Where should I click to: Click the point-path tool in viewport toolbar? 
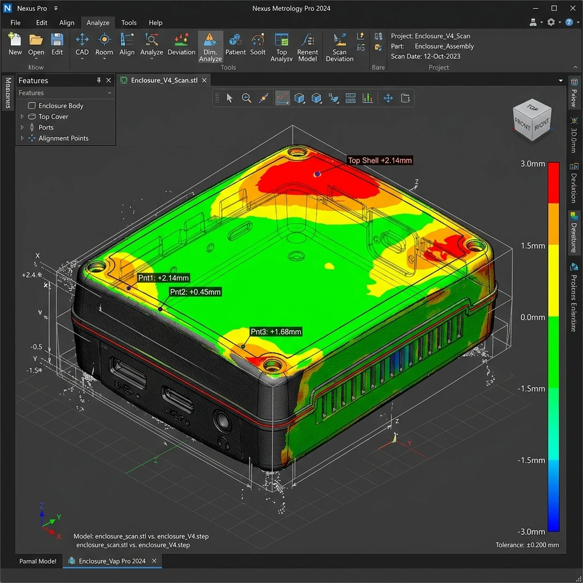point(334,98)
